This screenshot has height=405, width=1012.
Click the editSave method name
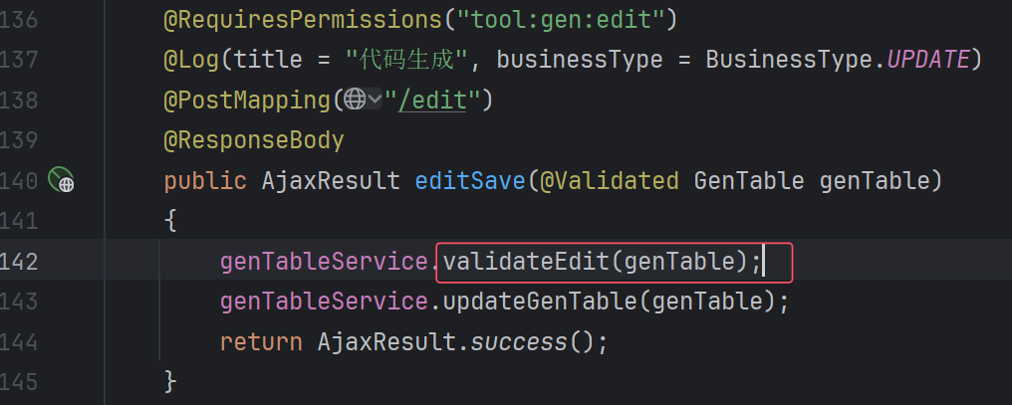click(x=470, y=180)
